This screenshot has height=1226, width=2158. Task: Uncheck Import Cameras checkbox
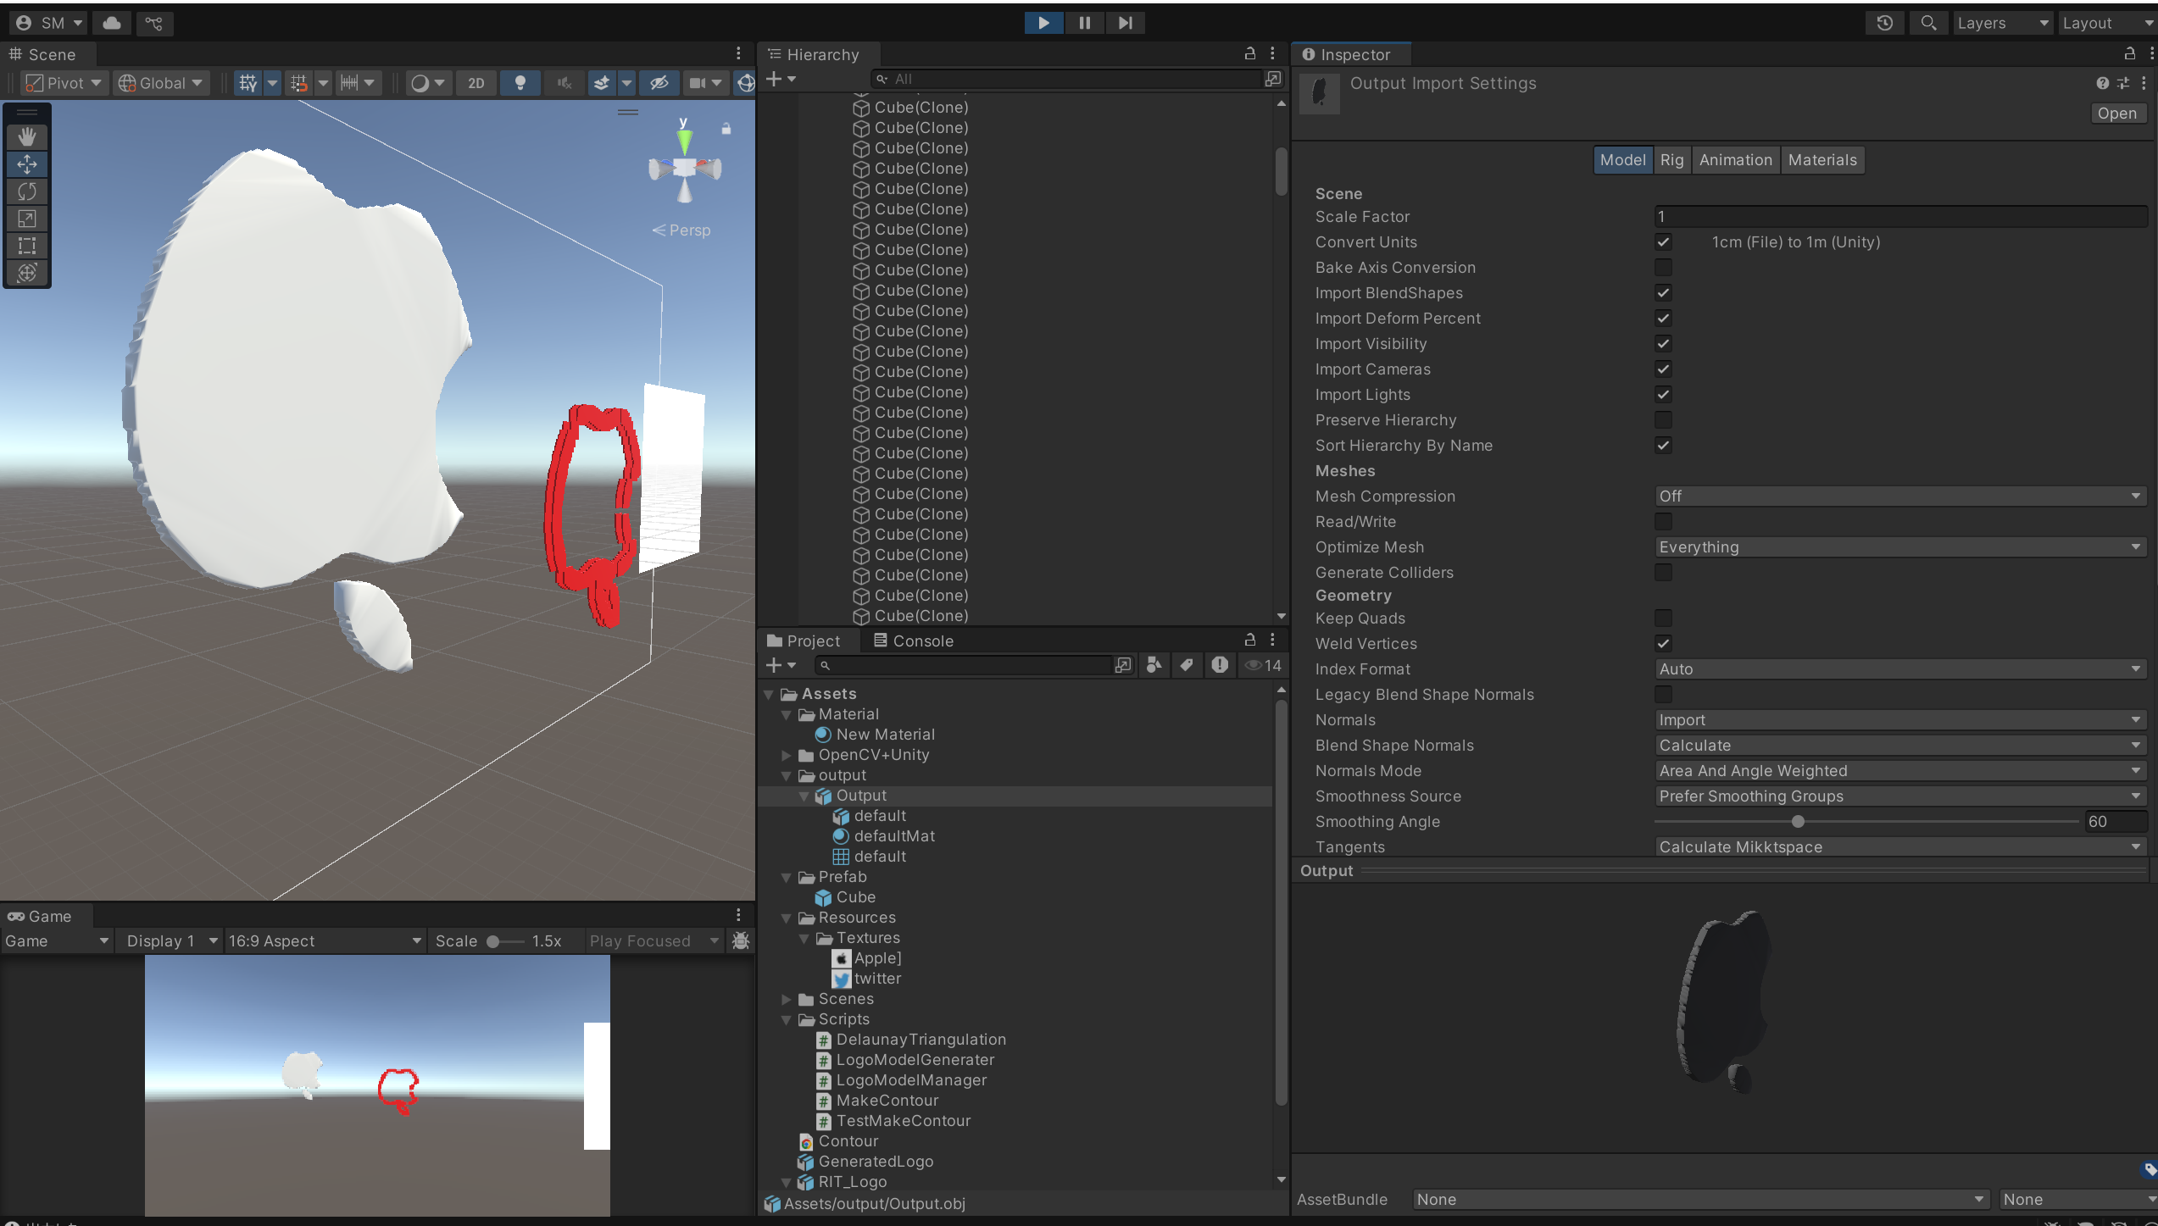(1663, 369)
